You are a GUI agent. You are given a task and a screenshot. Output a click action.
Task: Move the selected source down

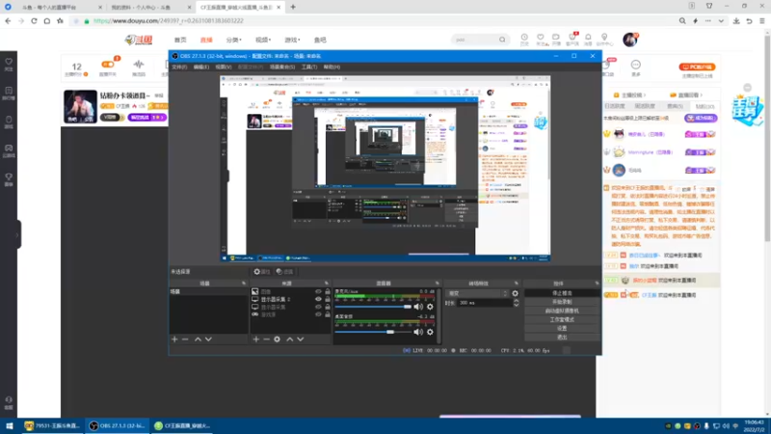301,339
